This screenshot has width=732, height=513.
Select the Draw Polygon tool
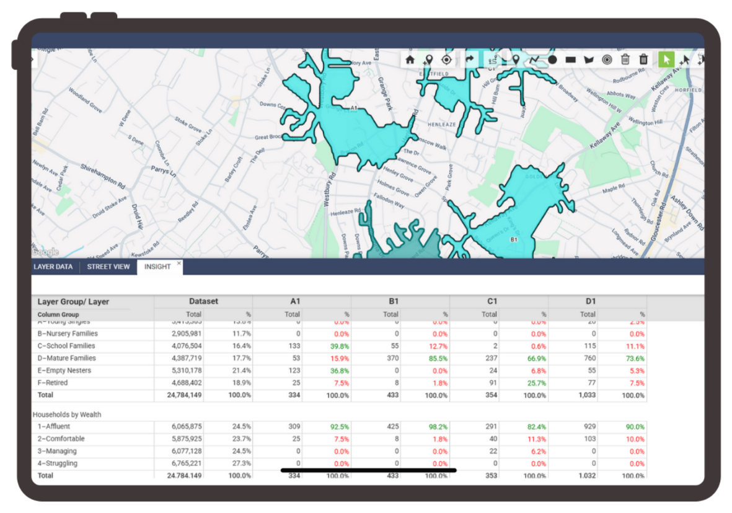coord(589,59)
